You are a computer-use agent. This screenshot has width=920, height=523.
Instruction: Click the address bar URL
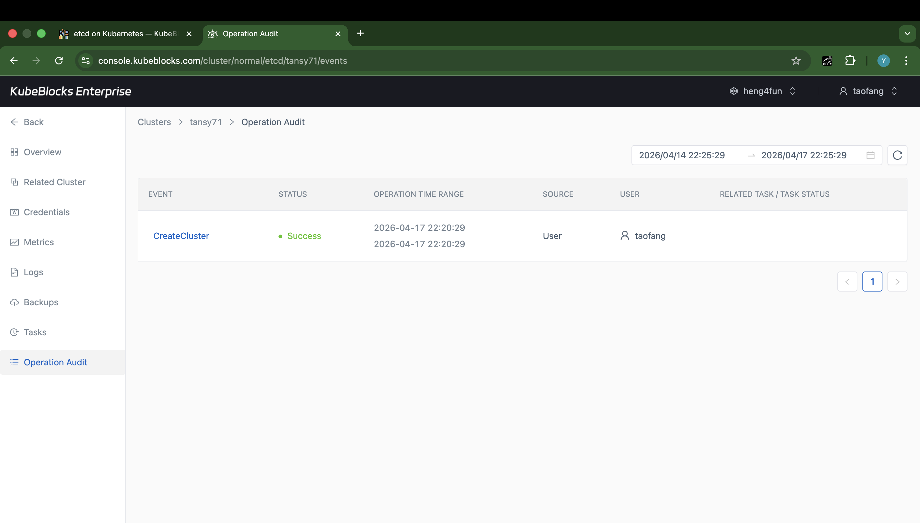(x=222, y=61)
